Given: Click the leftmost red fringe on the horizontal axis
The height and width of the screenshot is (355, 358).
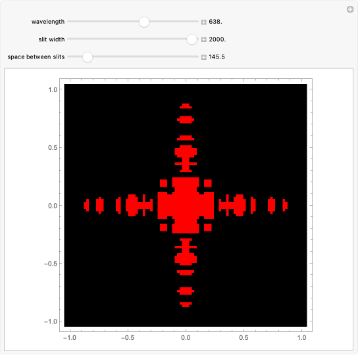Looking at the screenshot, I should coord(86,205).
